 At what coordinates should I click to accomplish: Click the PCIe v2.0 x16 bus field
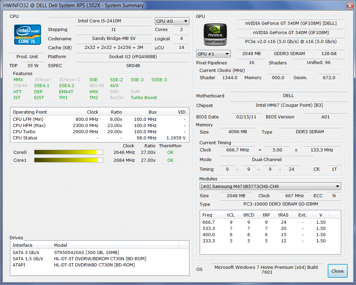pos(291,41)
